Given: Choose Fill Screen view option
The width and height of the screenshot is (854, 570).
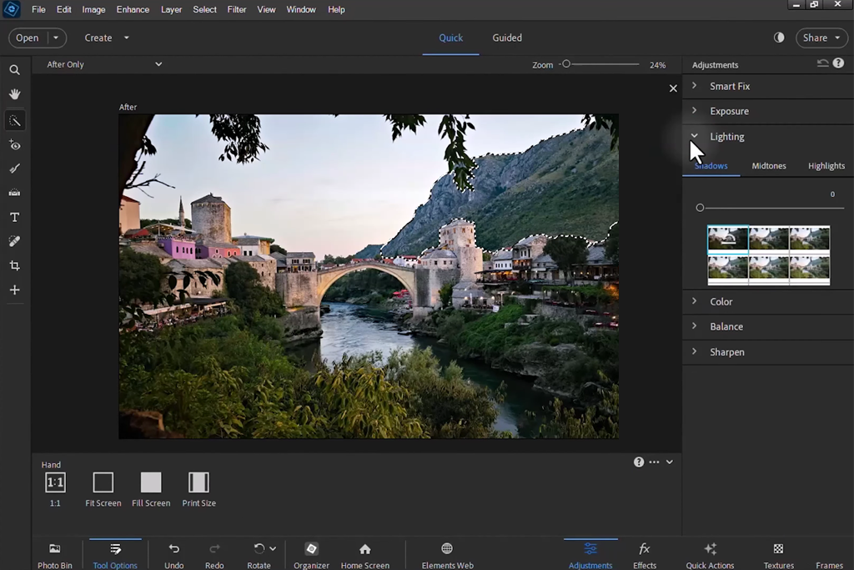Looking at the screenshot, I should [x=151, y=489].
